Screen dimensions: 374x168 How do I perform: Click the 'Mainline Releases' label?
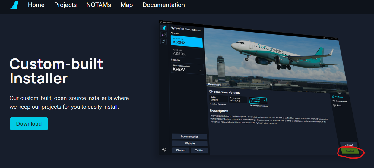coord(218,104)
